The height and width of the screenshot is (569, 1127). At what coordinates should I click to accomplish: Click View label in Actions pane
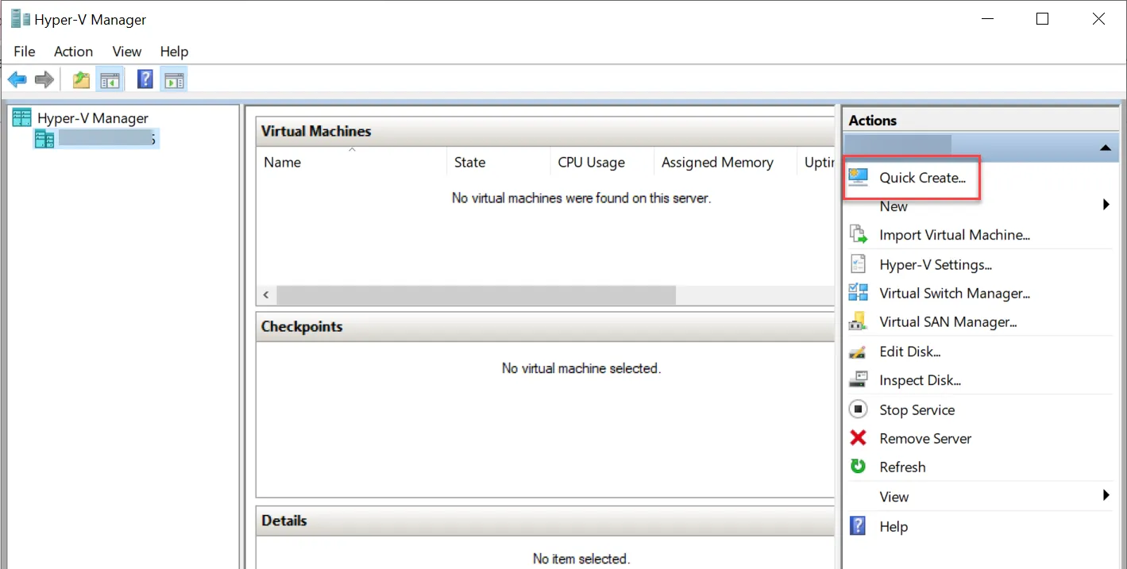pyautogui.click(x=894, y=497)
